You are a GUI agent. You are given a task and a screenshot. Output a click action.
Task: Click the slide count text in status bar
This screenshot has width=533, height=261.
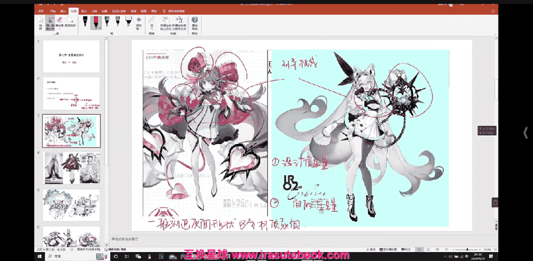53,250
